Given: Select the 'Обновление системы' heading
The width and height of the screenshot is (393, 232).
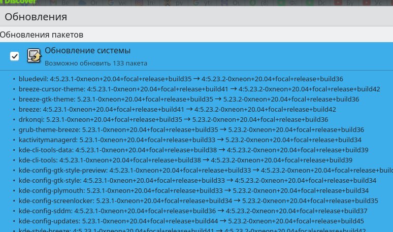Looking at the screenshot, I should [87, 51].
